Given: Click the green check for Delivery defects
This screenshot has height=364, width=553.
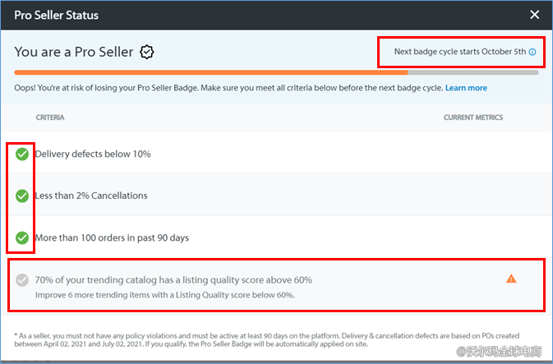Looking at the screenshot, I should click(x=22, y=154).
